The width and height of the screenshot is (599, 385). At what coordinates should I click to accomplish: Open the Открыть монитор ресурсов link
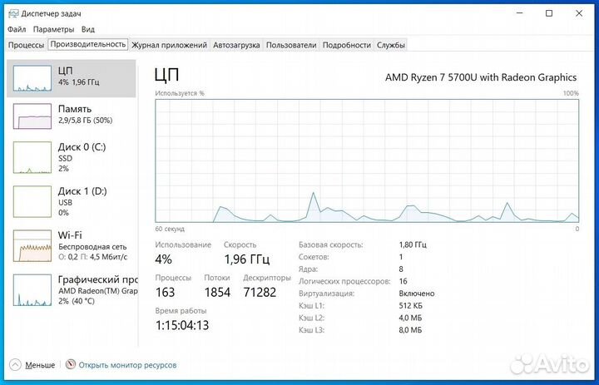coord(127,365)
